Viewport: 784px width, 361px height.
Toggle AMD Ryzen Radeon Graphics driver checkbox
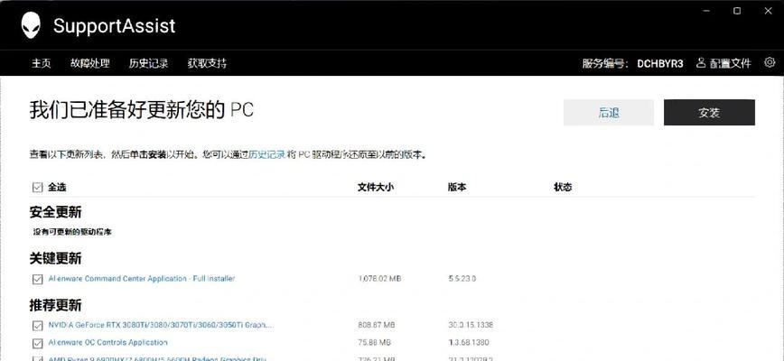tap(37, 358)
